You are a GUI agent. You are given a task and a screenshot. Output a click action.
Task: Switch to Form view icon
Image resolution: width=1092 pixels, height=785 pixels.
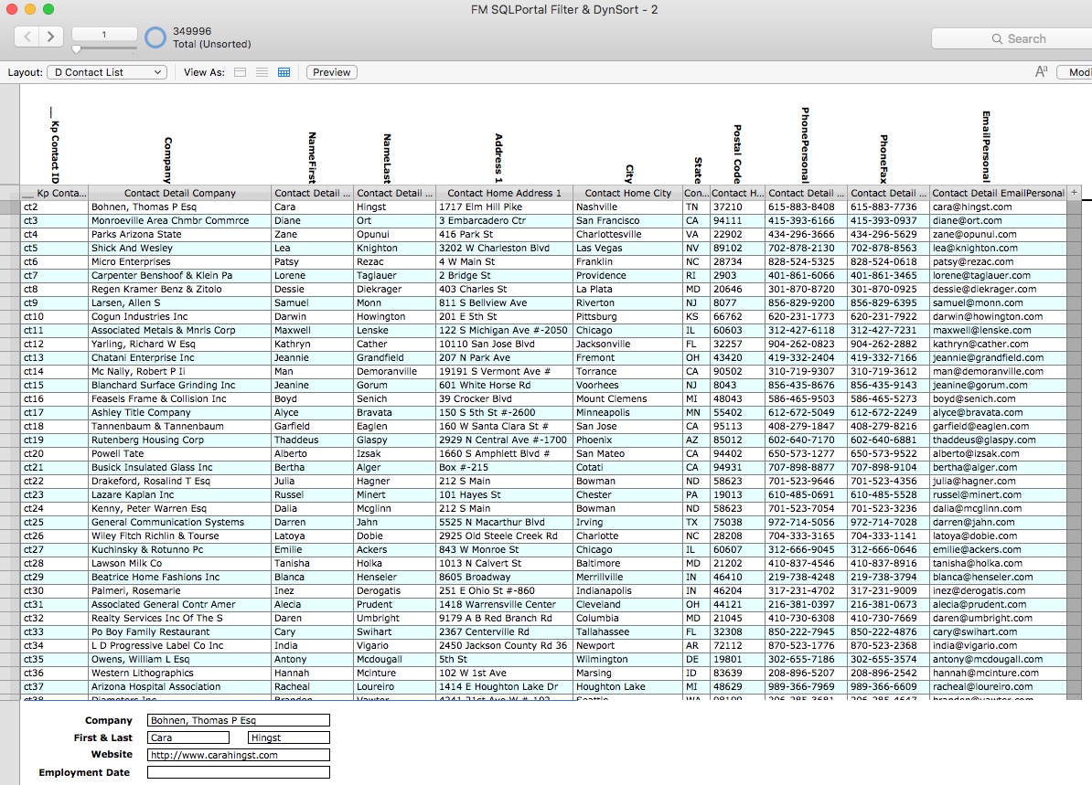[241, 72]
